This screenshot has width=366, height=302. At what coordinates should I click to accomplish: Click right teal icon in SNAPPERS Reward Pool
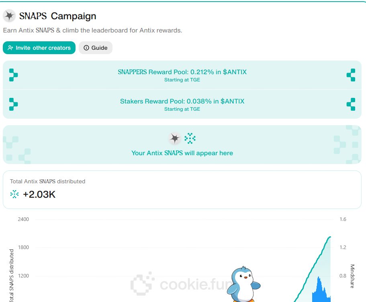point(351,75)
